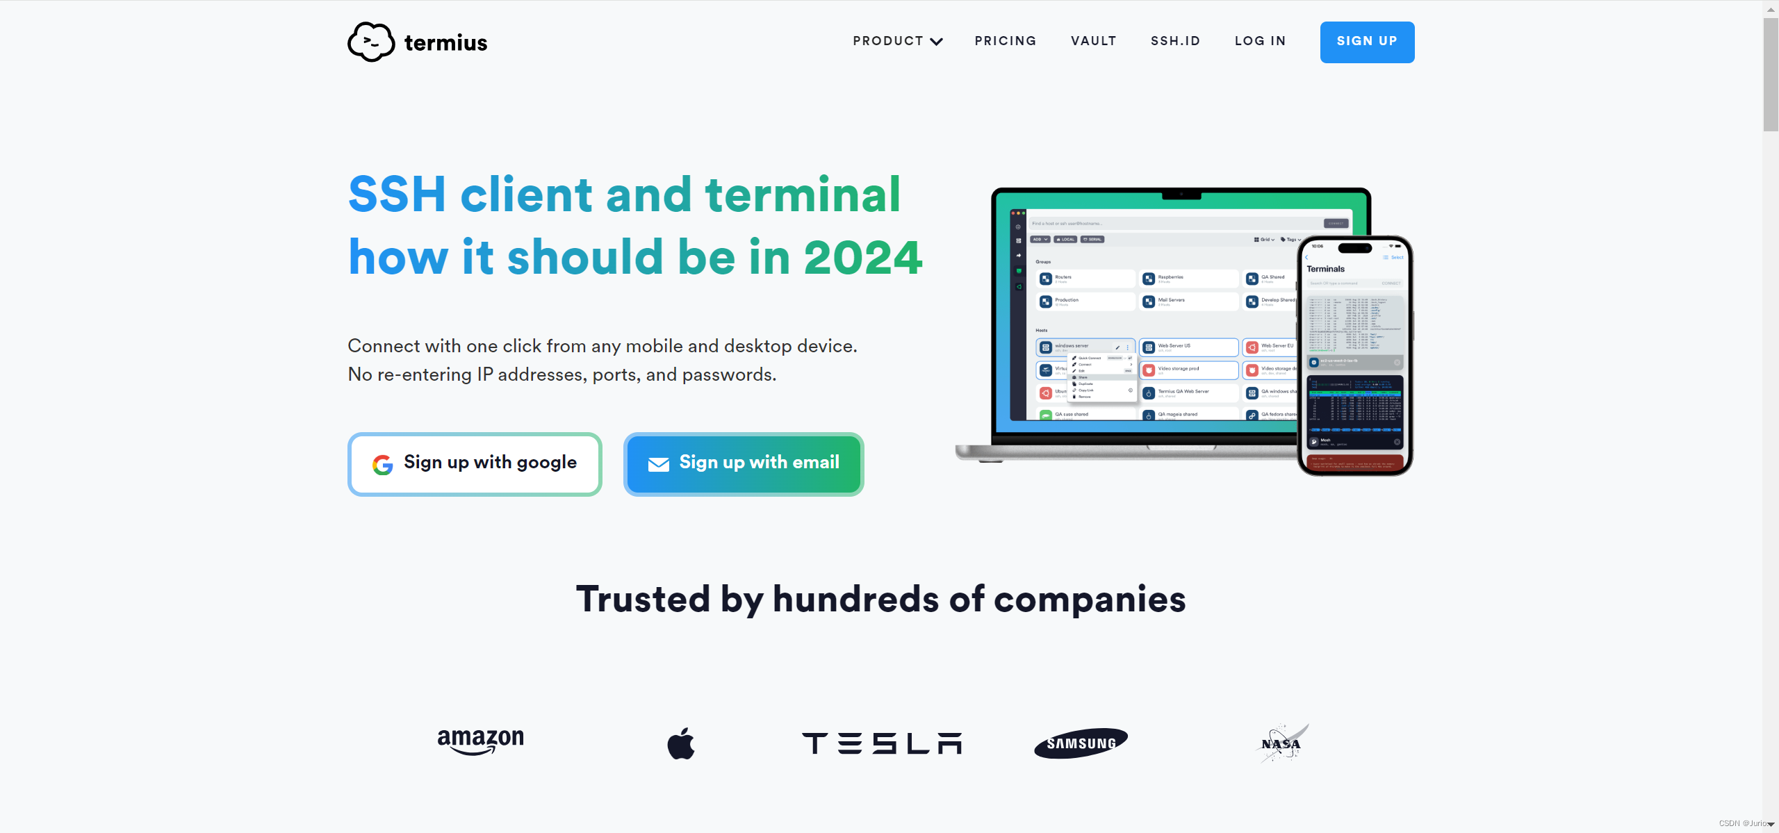The image size is (1779, 833).
Task: Click LOG IN navigation item
Action: (x=1262, y=41)
